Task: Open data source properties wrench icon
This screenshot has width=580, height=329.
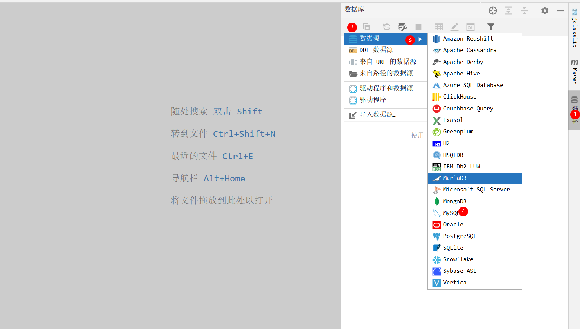Action: (402, 27)
